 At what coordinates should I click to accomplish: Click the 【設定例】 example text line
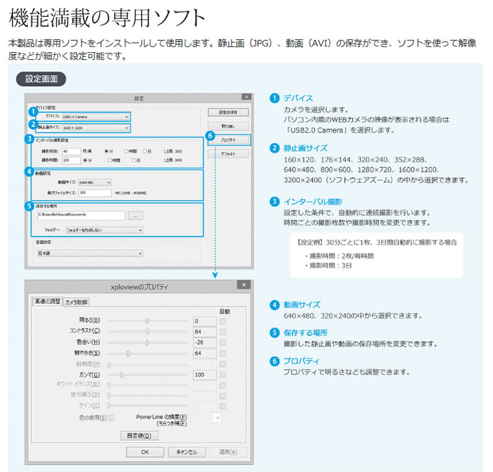coord(376,242)
